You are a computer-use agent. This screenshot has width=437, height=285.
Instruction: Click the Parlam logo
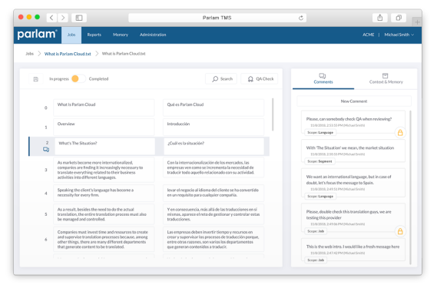(38, 35)
